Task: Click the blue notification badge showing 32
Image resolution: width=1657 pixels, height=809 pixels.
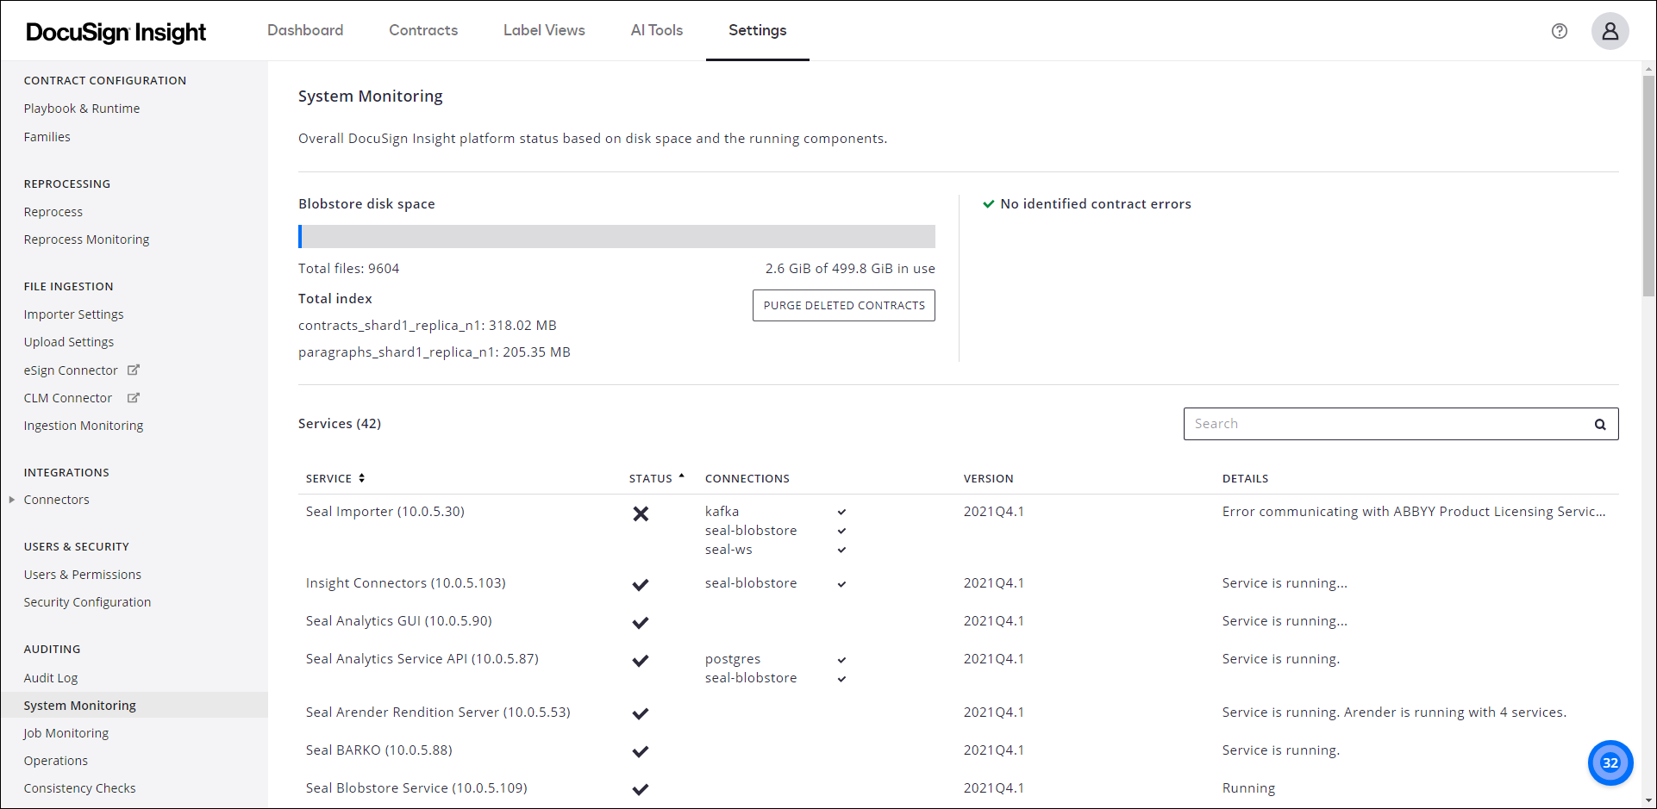Action: pyautogui.click(x=1610, y=762)
